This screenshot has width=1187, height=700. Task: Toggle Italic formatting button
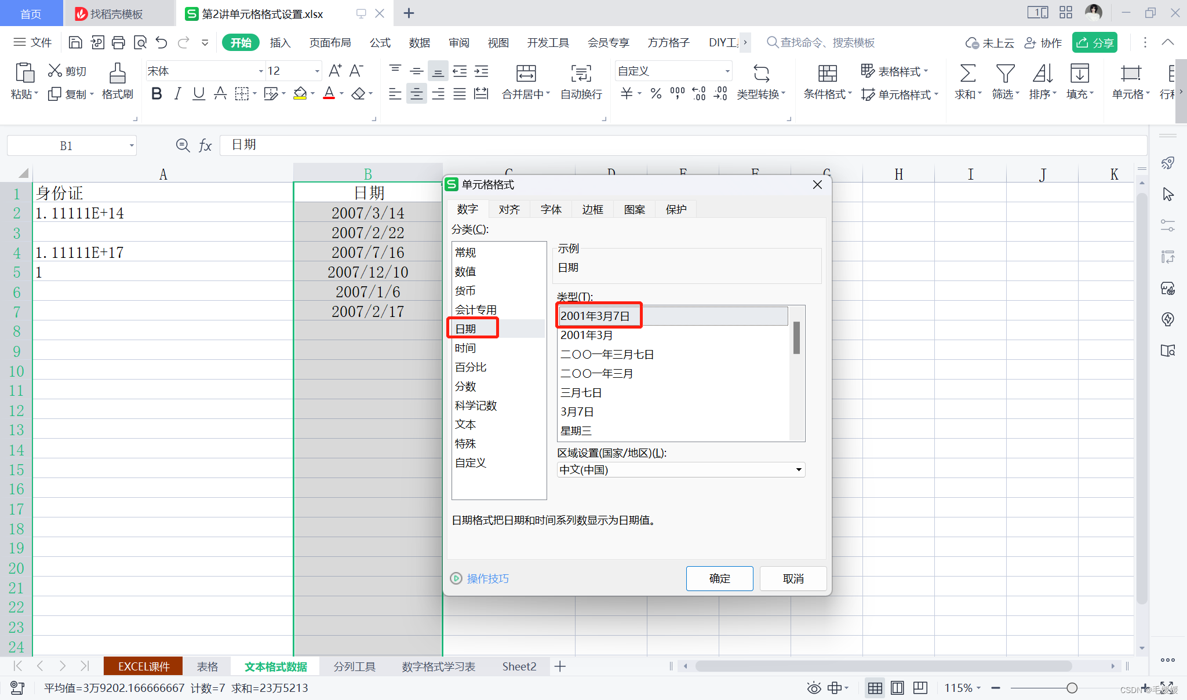(177, 94)
